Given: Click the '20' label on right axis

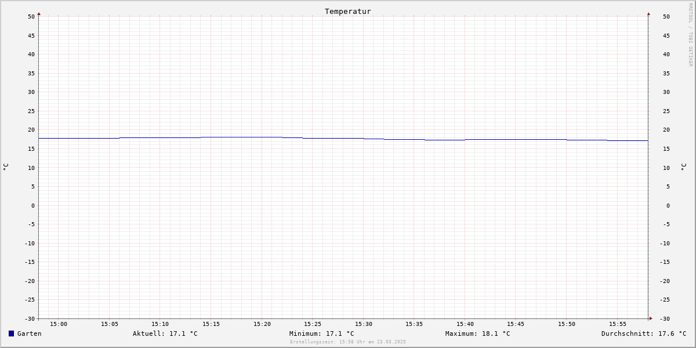Looking at the screenshot, I should [x=666, y=130].
